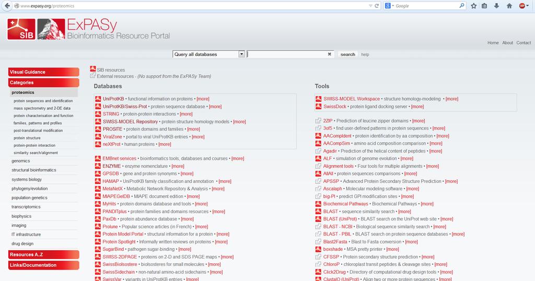The image size is (535, 281).
Task: Click external-link icon beside Agadir
Action: point(318,151)
